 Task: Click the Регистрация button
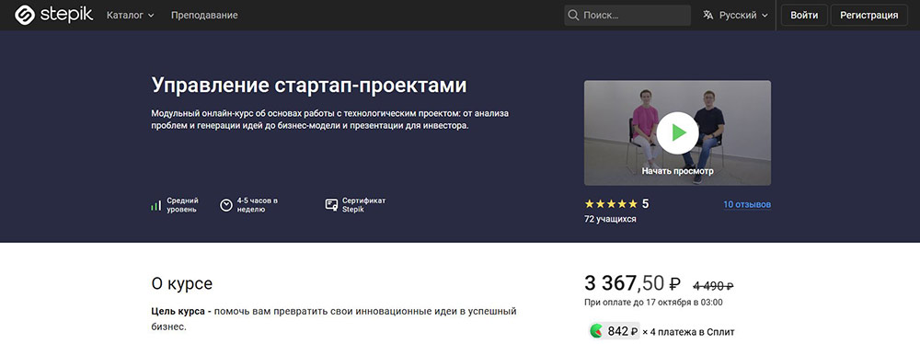point(869,16)
